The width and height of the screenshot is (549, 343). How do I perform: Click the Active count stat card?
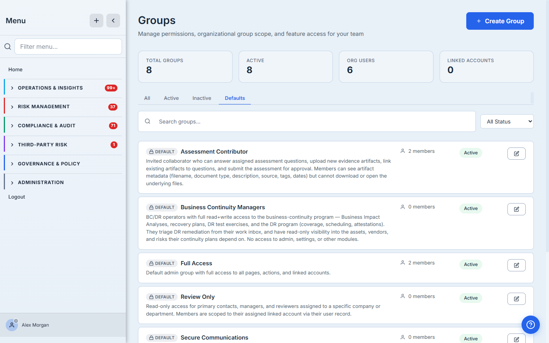click(286, 67)
